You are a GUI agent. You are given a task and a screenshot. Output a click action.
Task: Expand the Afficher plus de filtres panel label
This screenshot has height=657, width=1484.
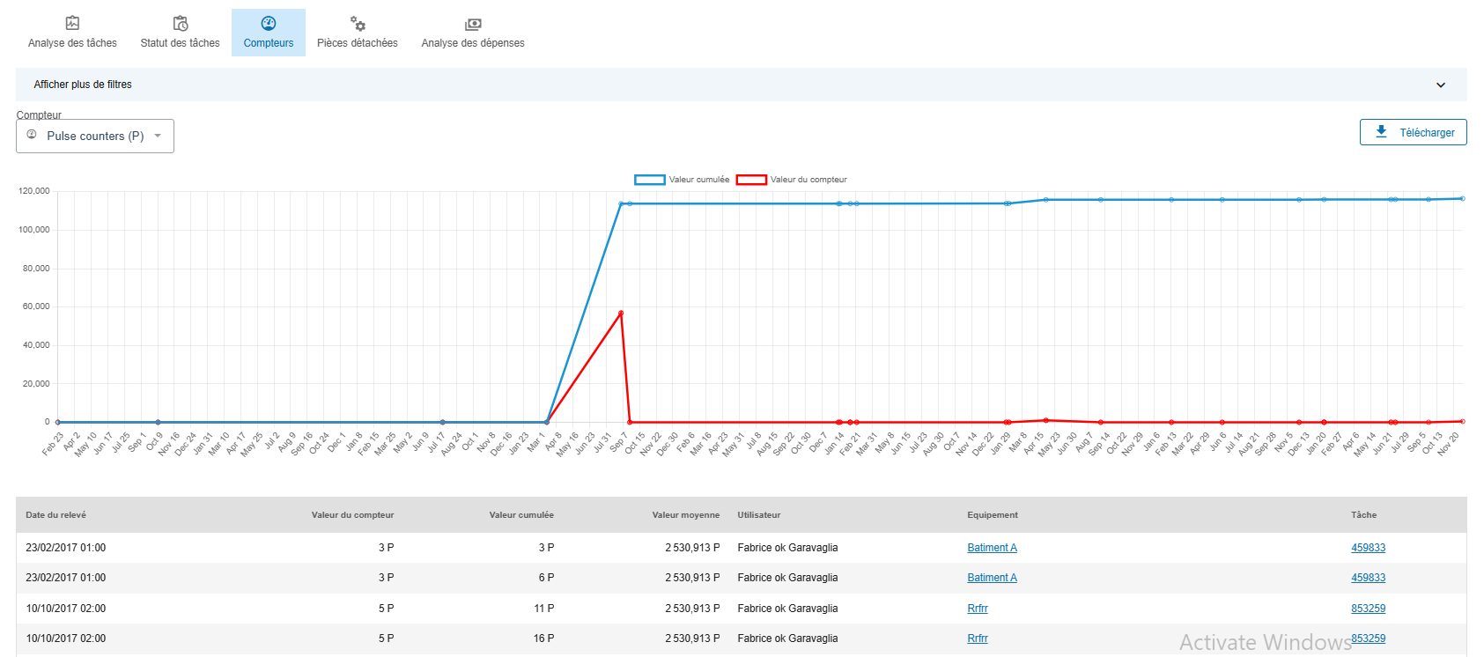click(x=83, y=85)
